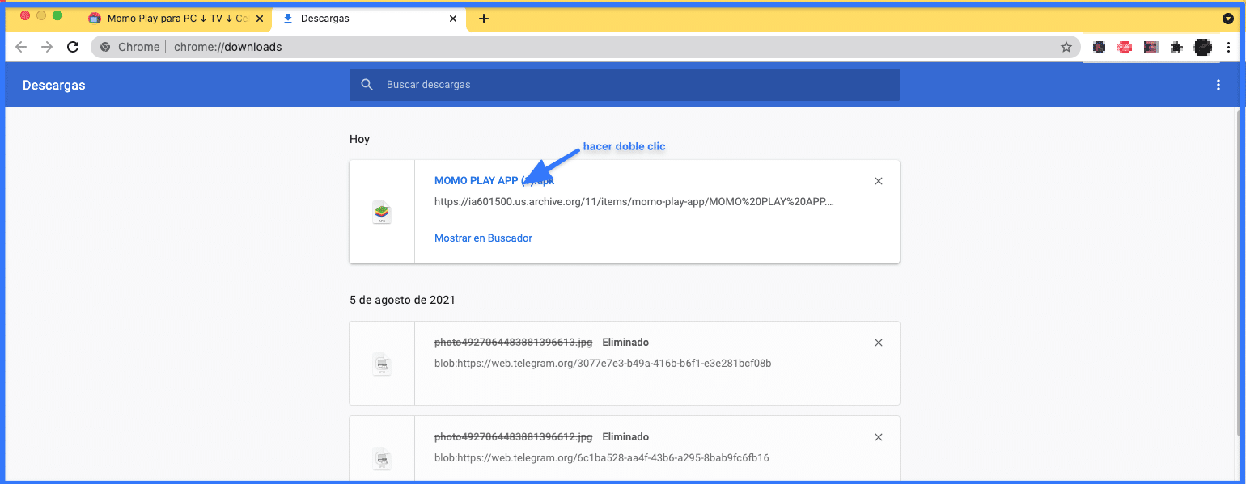Screen dimensions: 1246x484
Task: Open the Descargas page more actions menu
Action: [x=1218, y=85]
